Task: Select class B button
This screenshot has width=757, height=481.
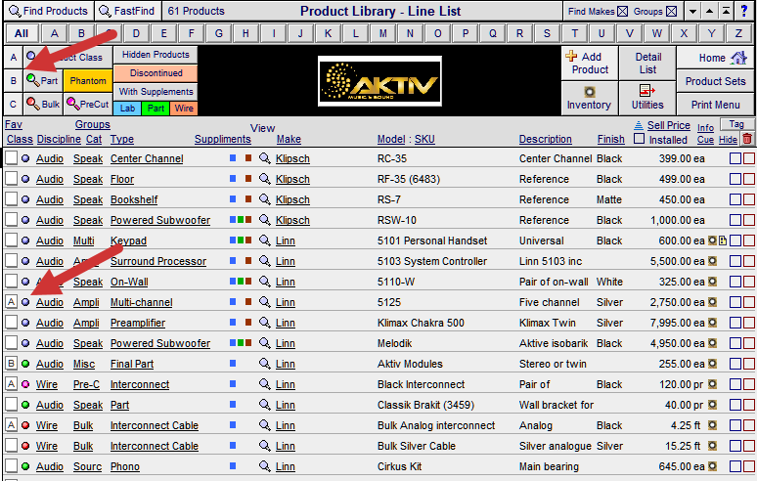Action: pyautogui.click(x=13, y=80)
